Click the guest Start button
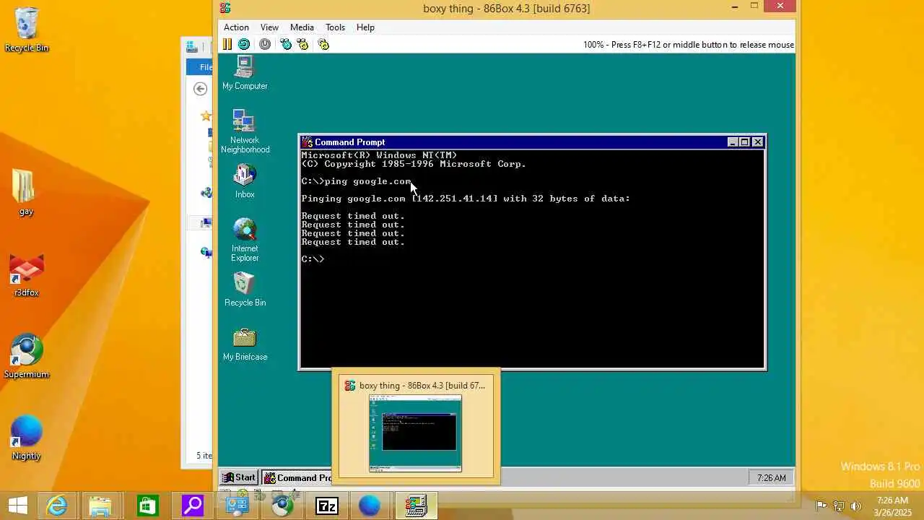Image resolution: width=924 pixels, height=520 pixels. [x=239, y=477]
